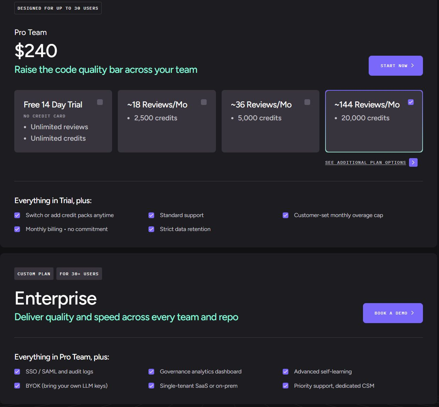Click the Unlimited reviews bullet

(59, 127)
